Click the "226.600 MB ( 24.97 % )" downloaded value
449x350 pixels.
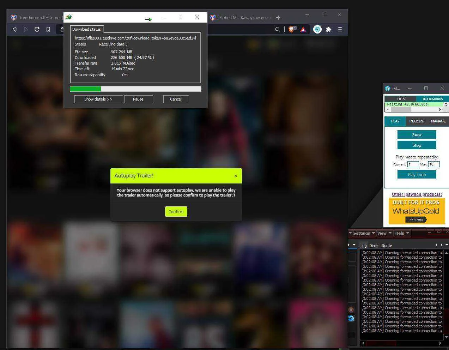pyautogui.click(x=132, y=58)
